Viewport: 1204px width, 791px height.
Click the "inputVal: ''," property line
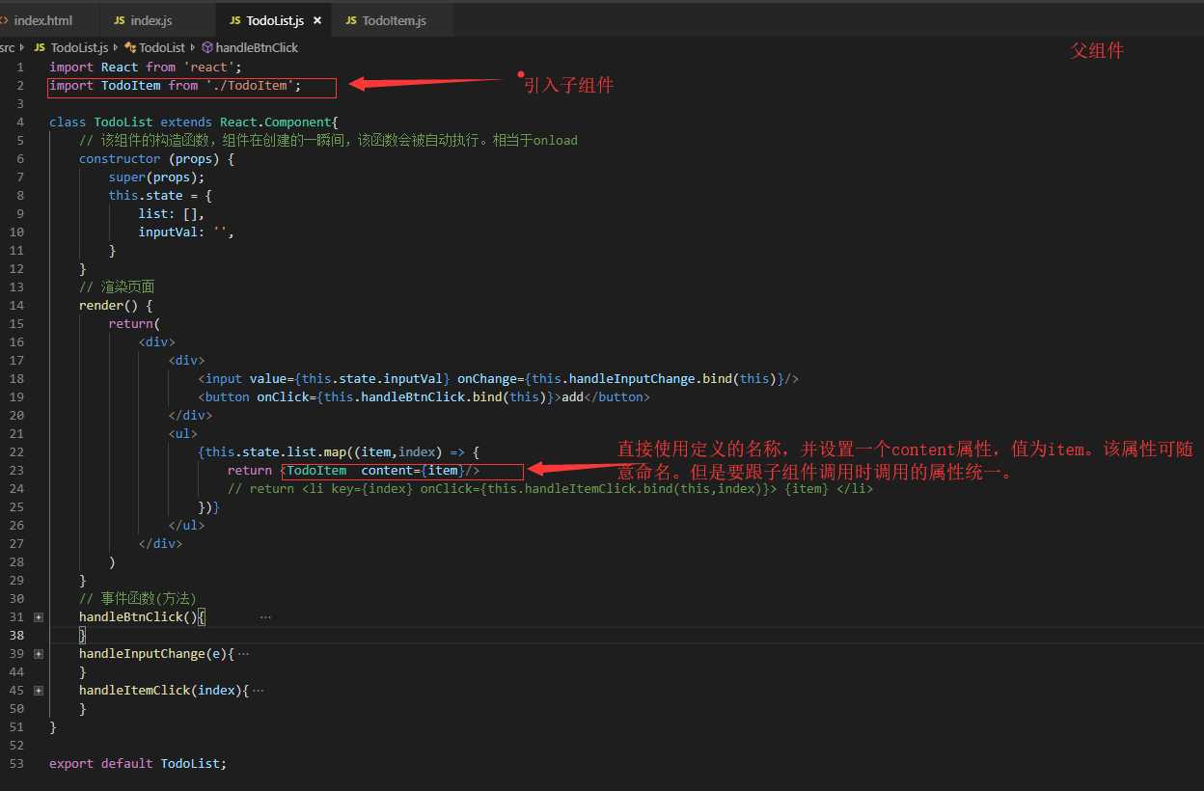186,232
